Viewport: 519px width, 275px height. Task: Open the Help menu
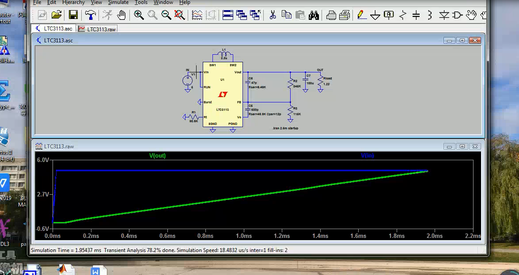(185, 2)
